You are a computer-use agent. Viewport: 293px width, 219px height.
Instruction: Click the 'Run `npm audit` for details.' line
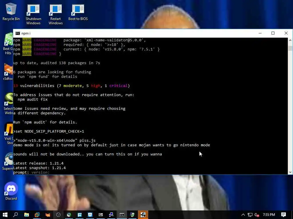(x=45, y=122)
